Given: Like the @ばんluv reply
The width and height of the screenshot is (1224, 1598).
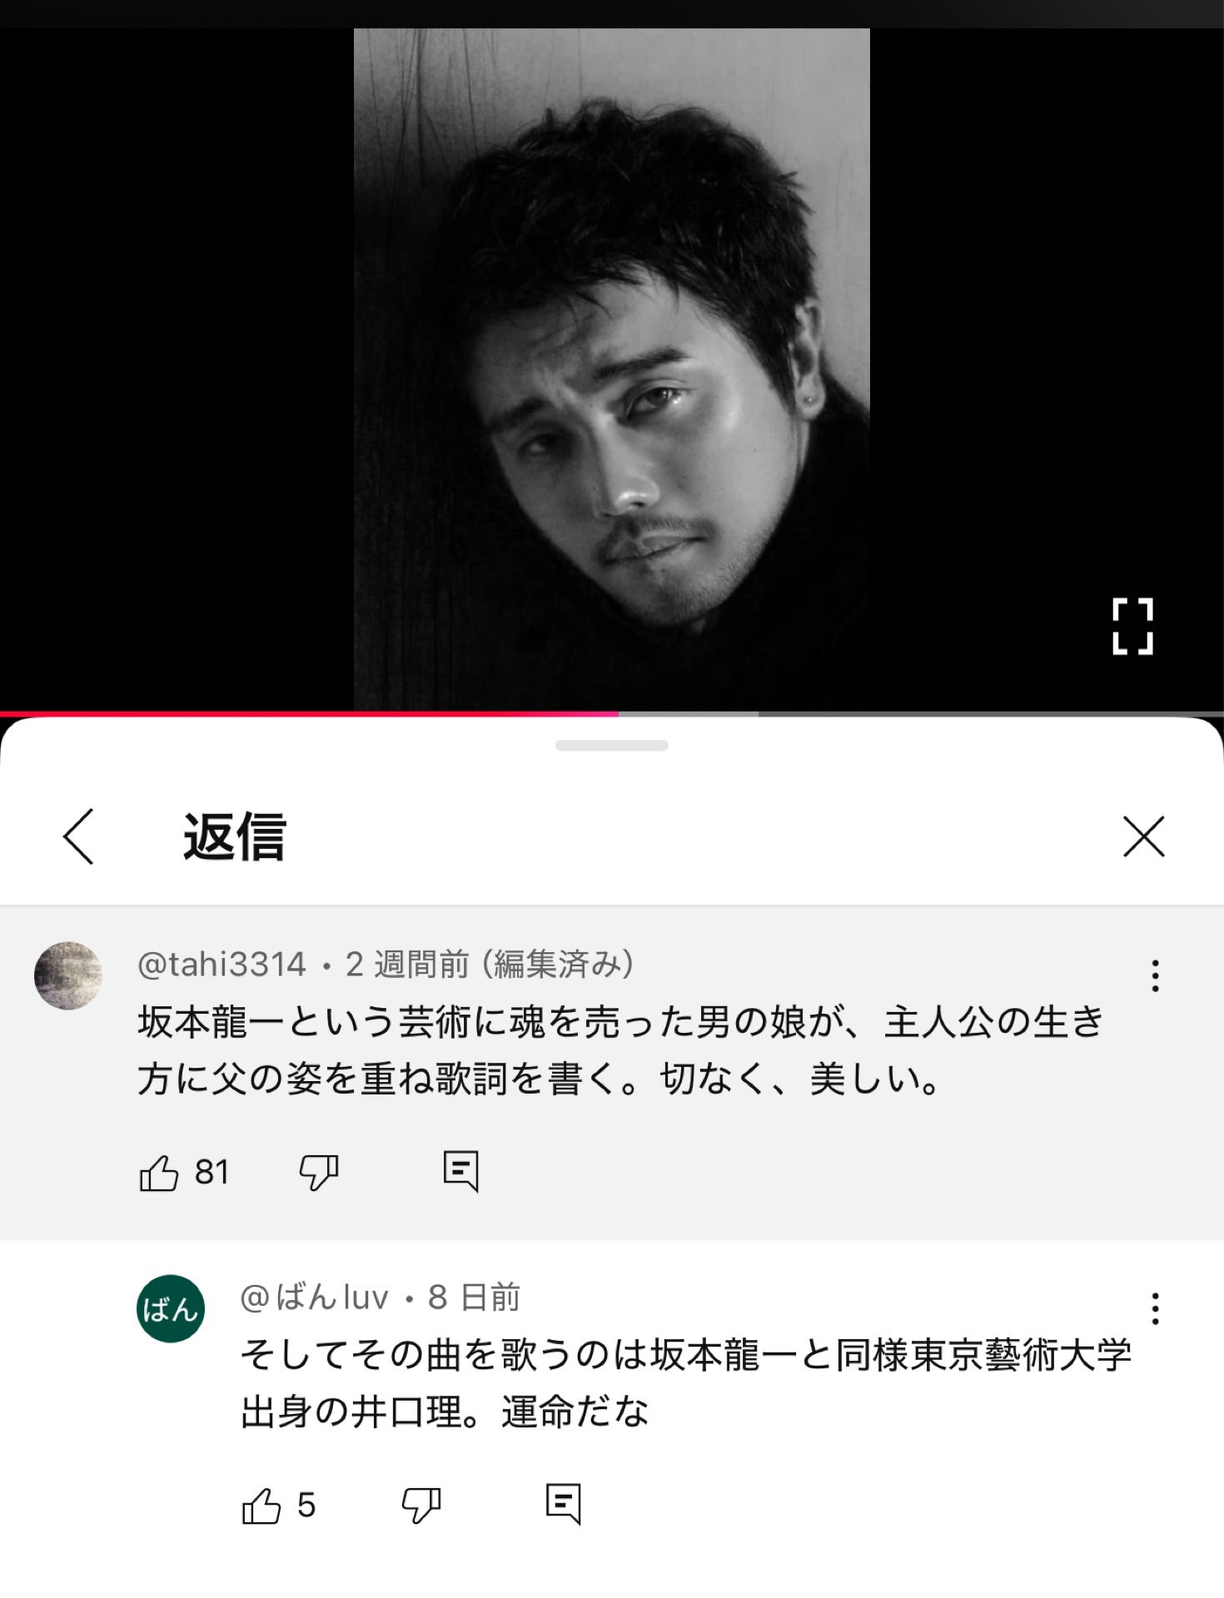Looking at the screenshot, I should click(261, 1506).
